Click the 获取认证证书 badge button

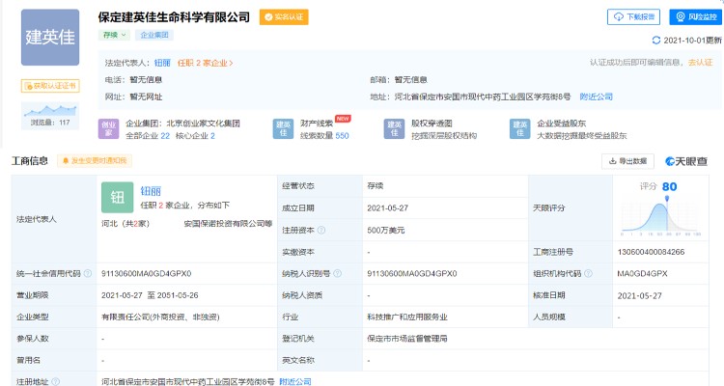(50, 86)
